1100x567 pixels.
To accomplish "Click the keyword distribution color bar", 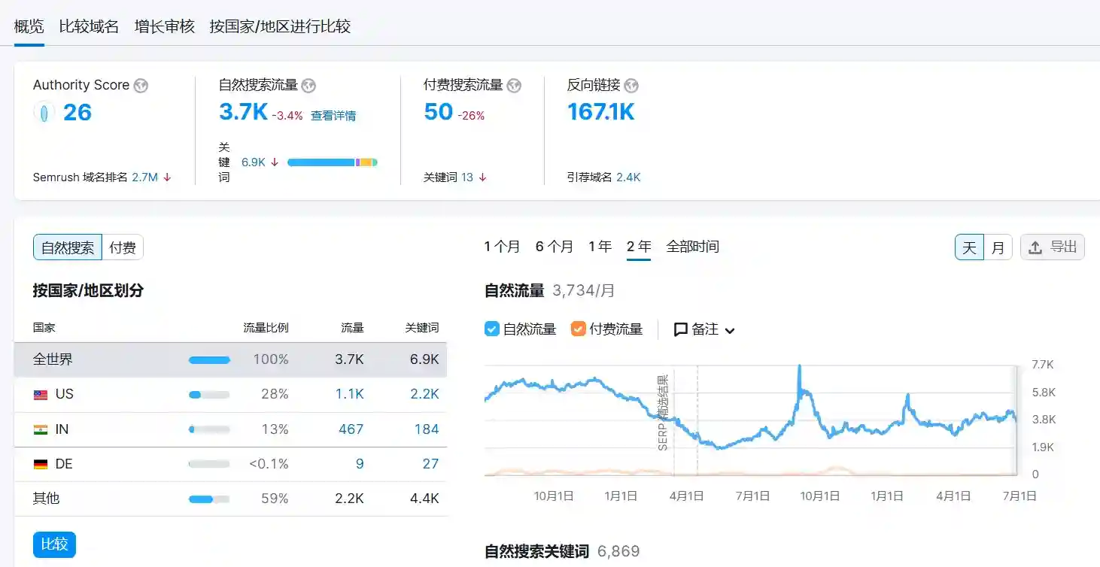I will [x=332, y=162].
